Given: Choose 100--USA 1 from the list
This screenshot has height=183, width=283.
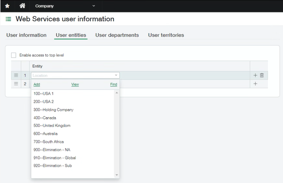Looking at the screenshot, I should [x=73, y=93].
